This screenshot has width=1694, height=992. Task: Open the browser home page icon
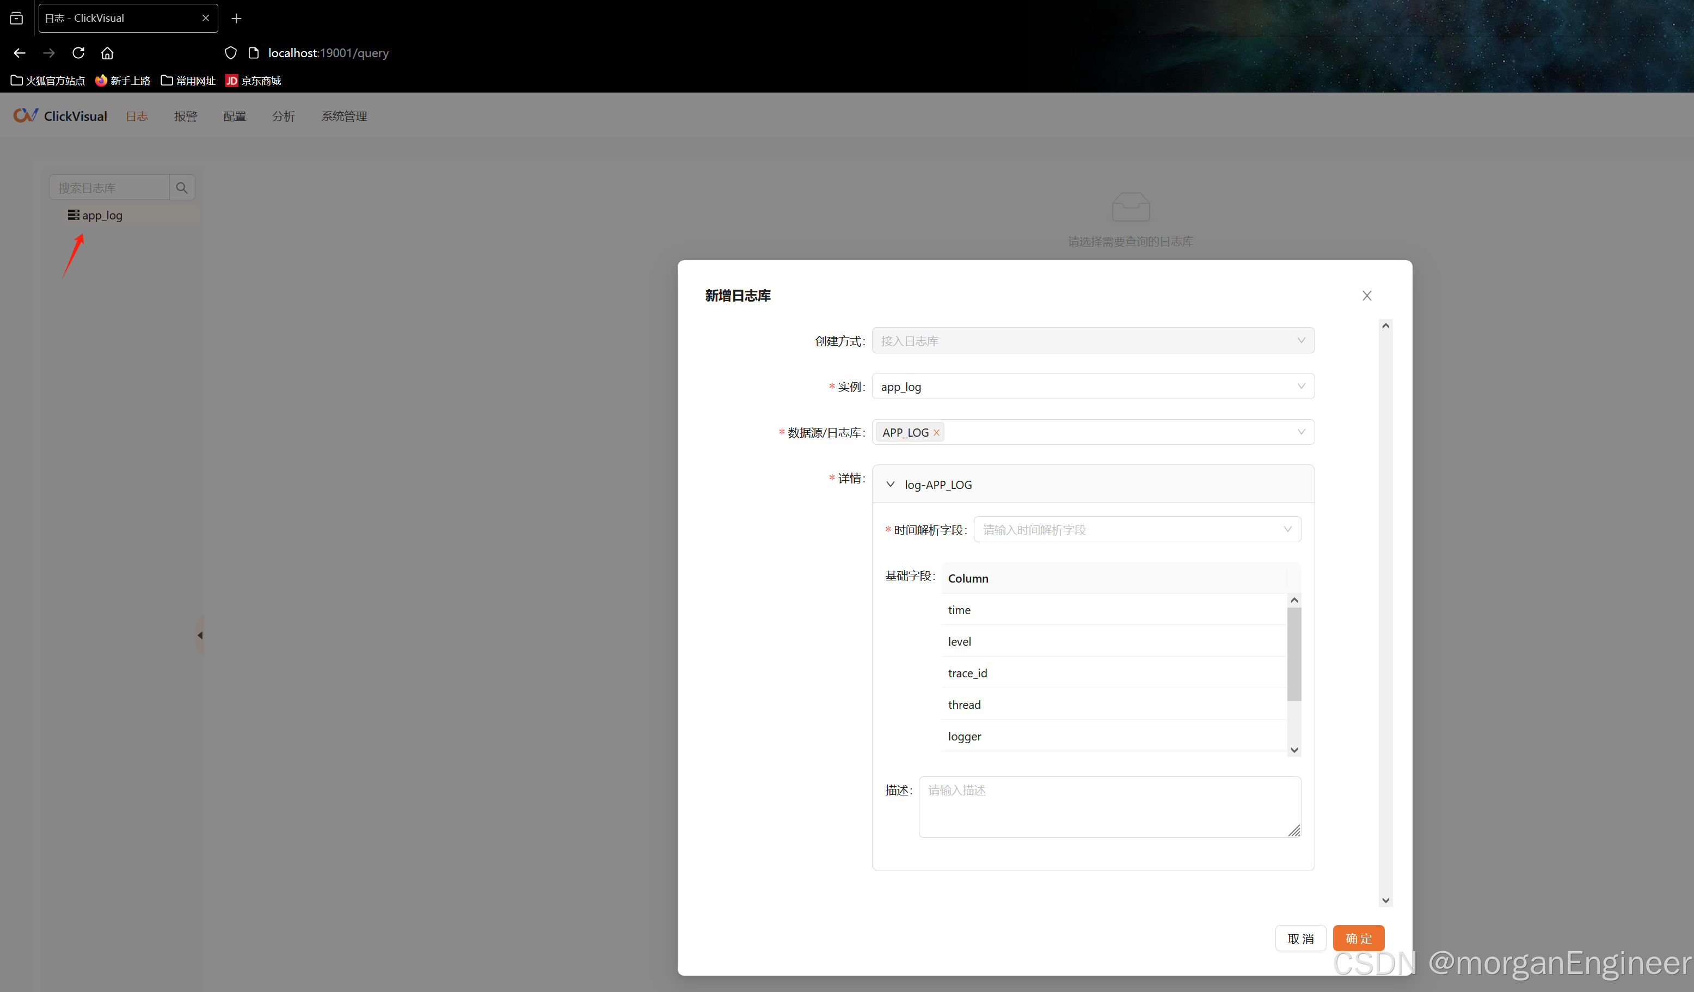[108, 52]
